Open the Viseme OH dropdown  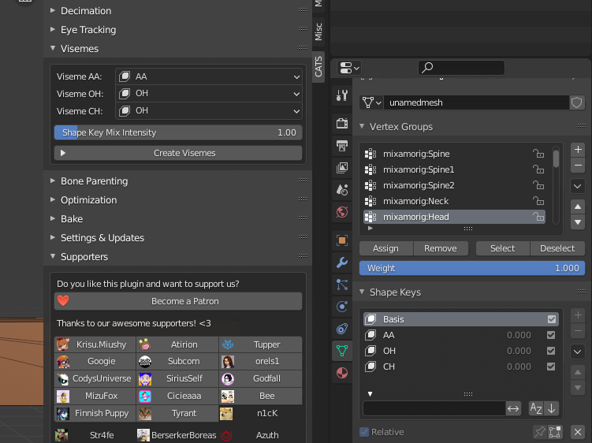point(209,94)
